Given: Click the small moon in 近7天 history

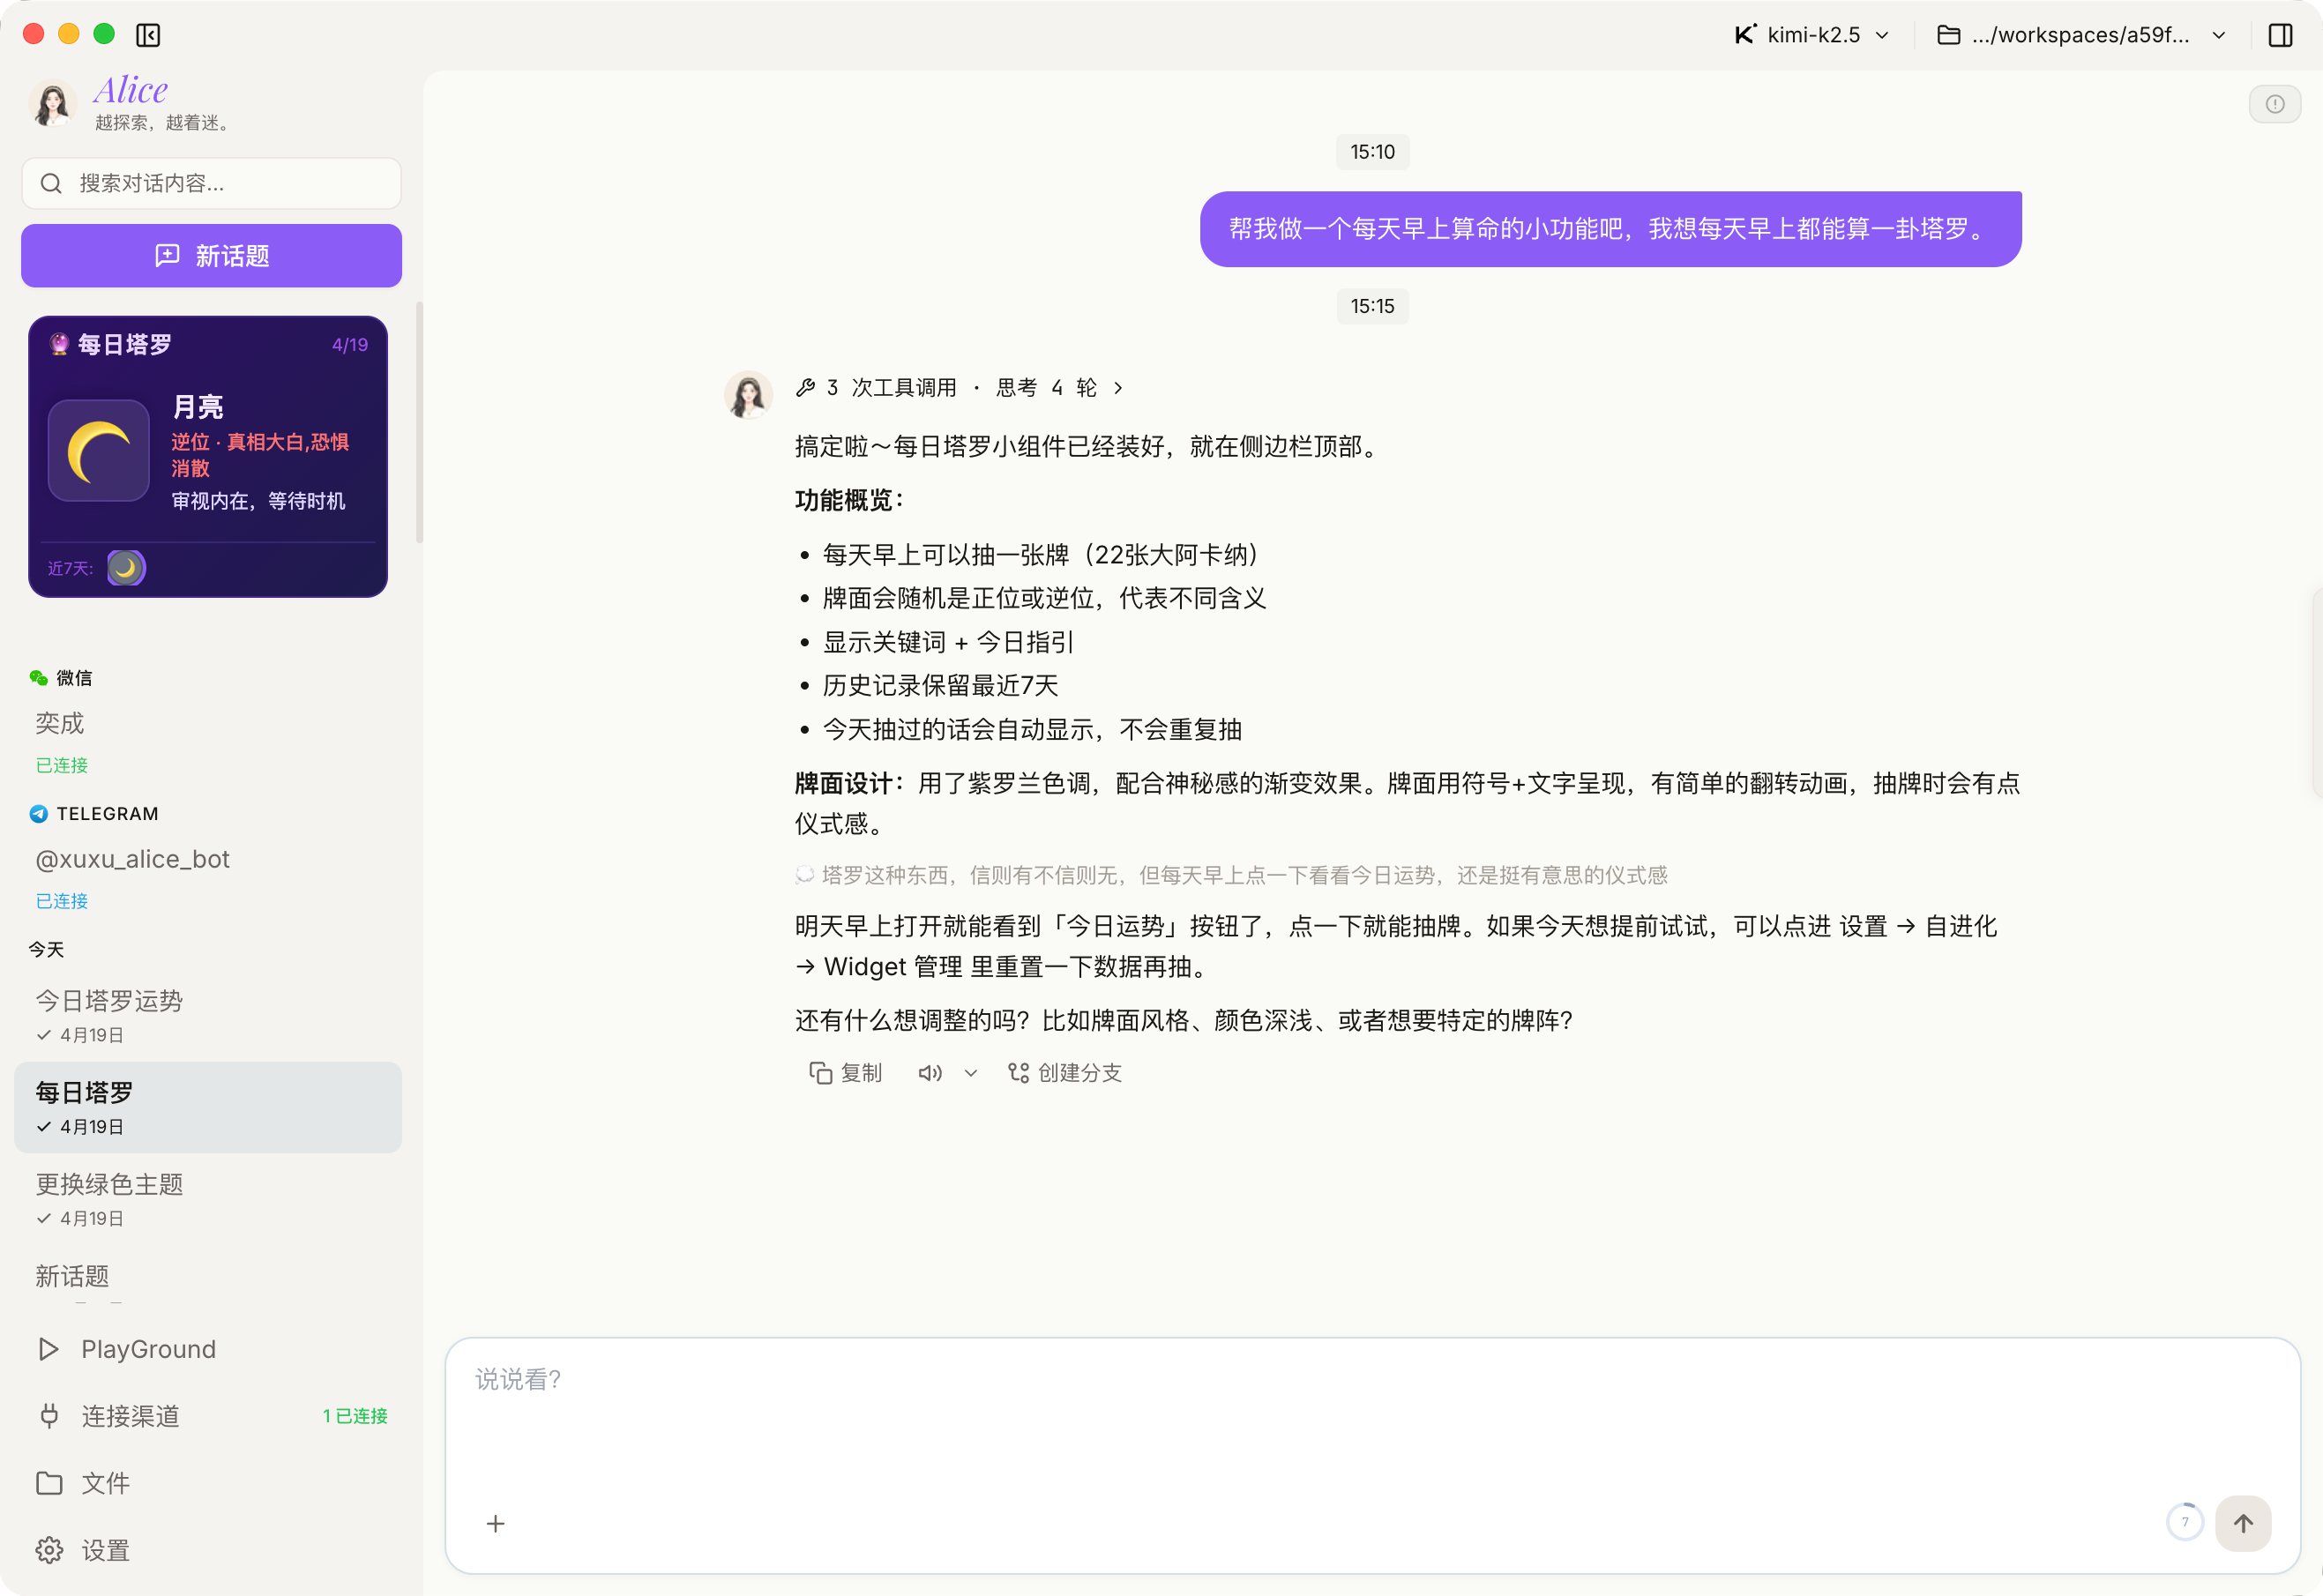Looking at the screenshot, I should 126,568.
